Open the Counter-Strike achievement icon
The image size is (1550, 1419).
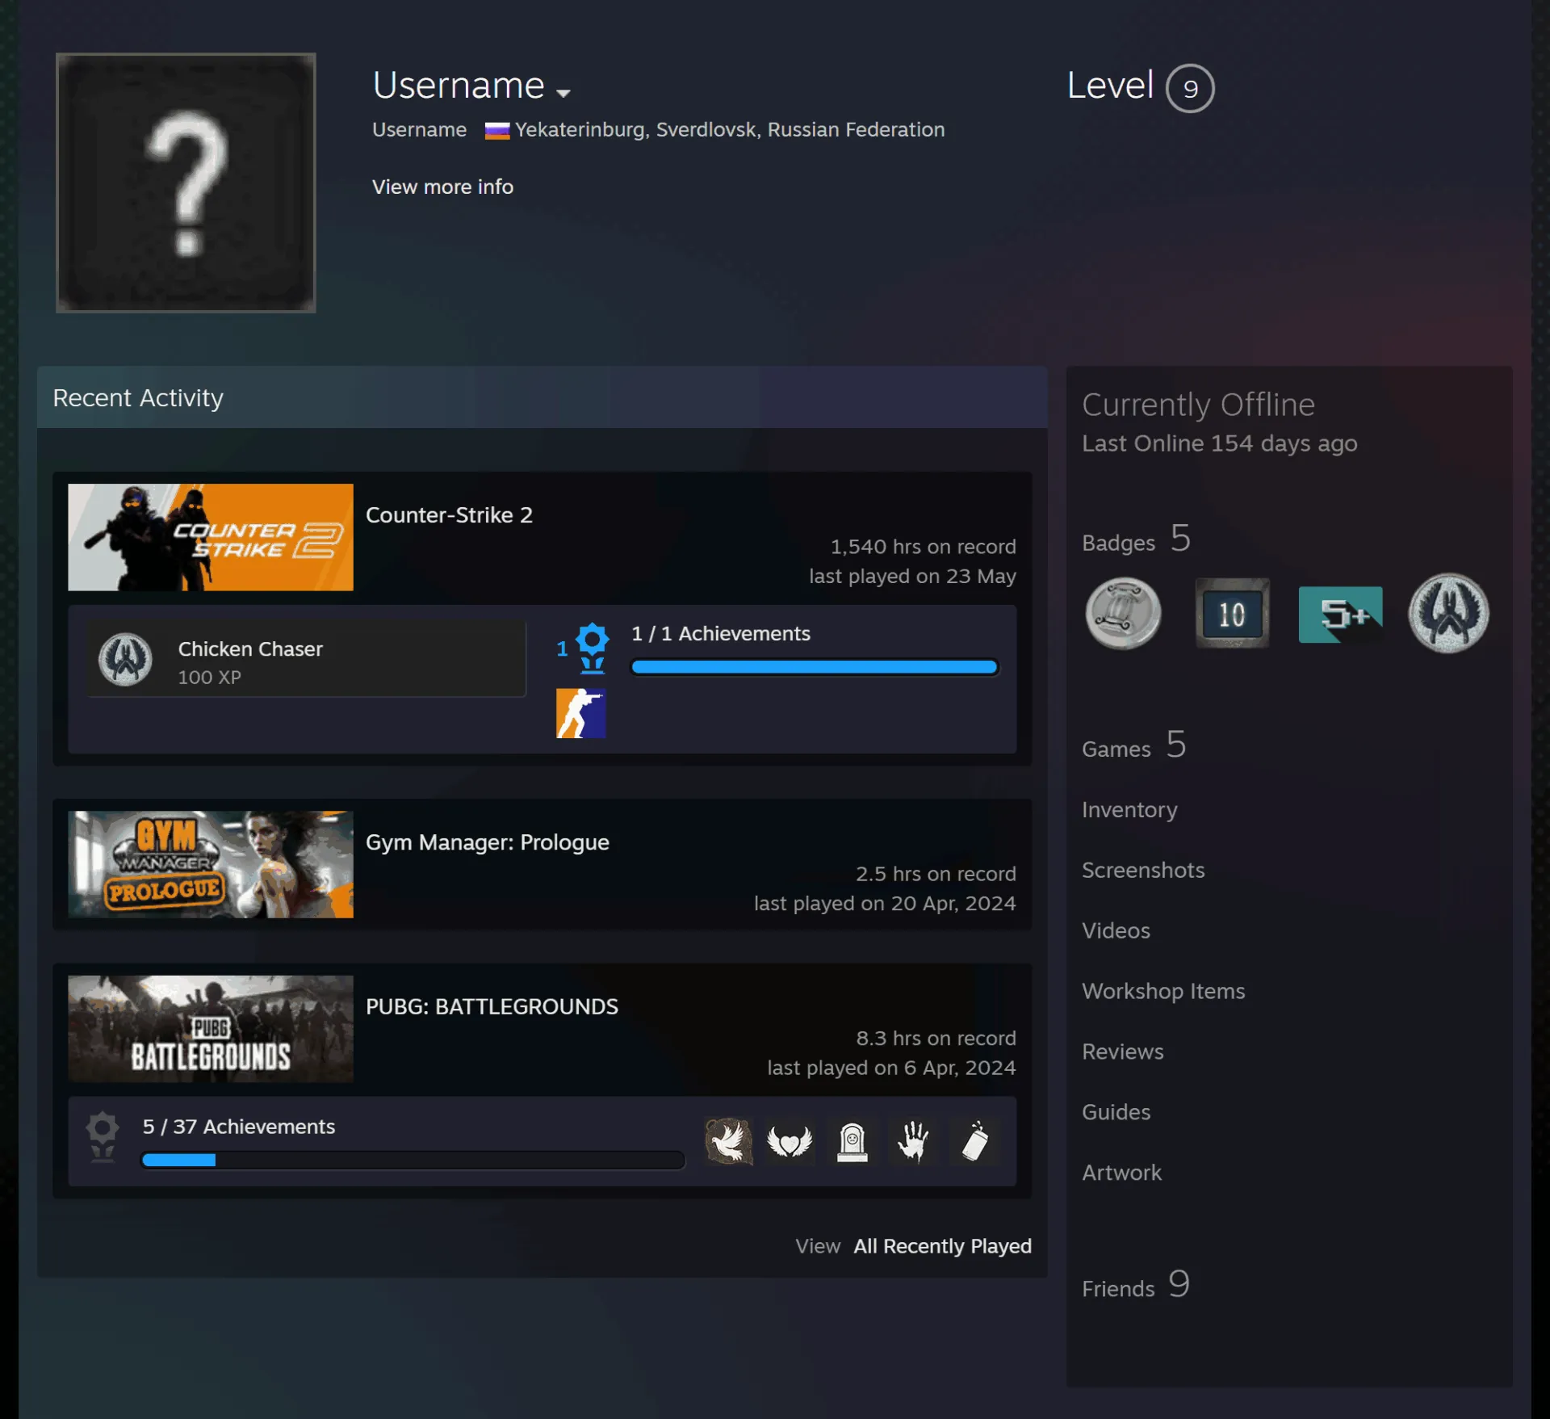(x=580, y=713)
